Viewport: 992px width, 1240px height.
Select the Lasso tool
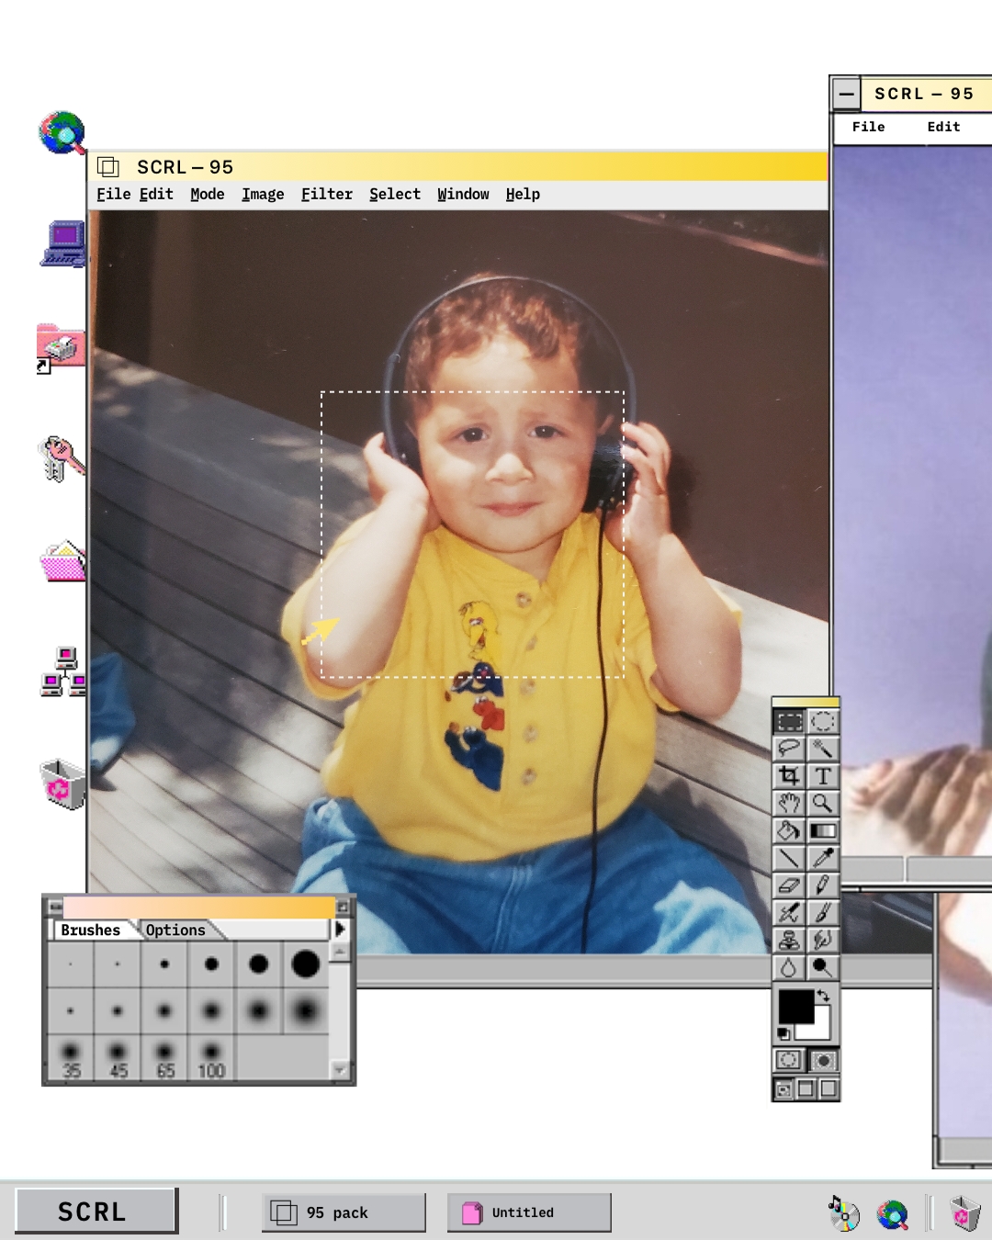[x=789, y=749]
